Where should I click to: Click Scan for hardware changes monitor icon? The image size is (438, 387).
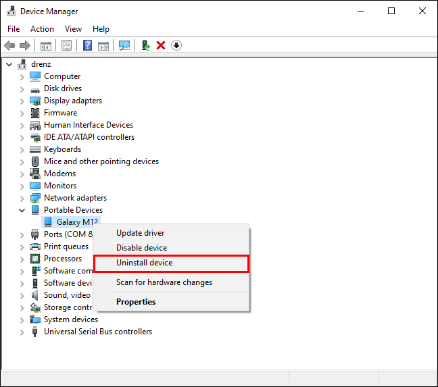124,45
